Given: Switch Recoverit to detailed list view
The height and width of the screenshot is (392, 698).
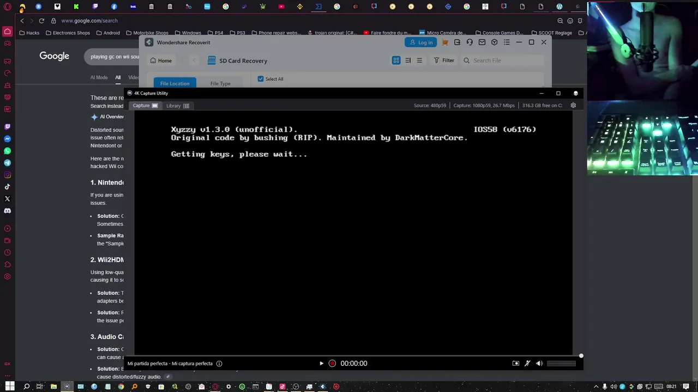Looking at the screenshot, I should click(x=408, y=60).
